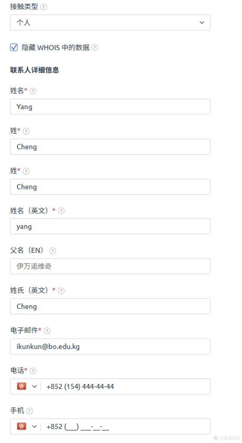242x443 pixels.
Task: Click the 姓名（英文）field containing yang
Action: (110, 227)
